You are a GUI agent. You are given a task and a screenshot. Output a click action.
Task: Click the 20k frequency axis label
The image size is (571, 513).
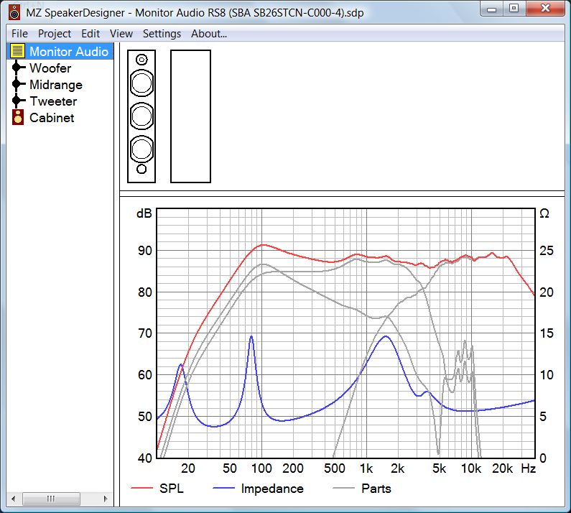pos(503,468)
